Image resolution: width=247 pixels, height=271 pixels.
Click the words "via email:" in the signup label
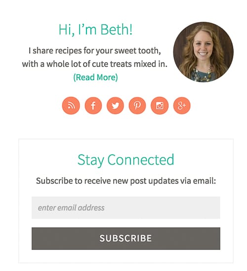[198, 181]
